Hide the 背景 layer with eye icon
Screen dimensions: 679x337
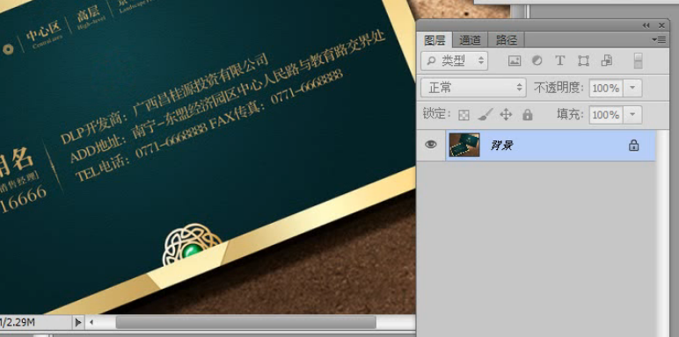tap(430, 145)
